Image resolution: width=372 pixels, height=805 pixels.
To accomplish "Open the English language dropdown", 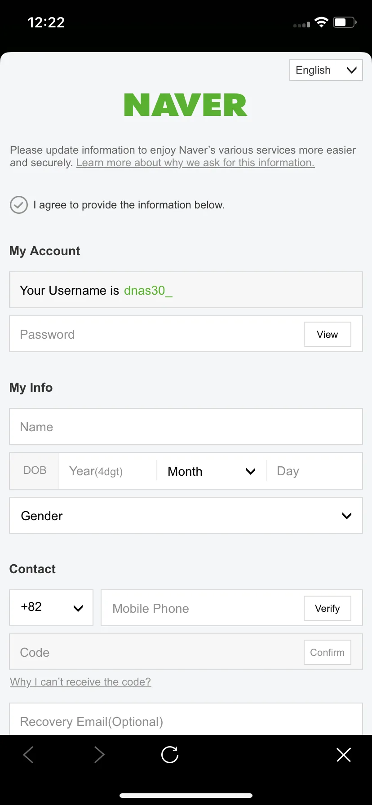I will (326, 70).
